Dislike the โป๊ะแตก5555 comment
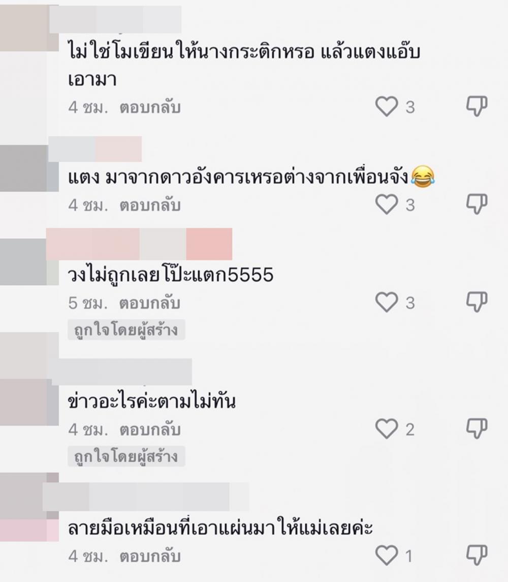 coord(477,302)
